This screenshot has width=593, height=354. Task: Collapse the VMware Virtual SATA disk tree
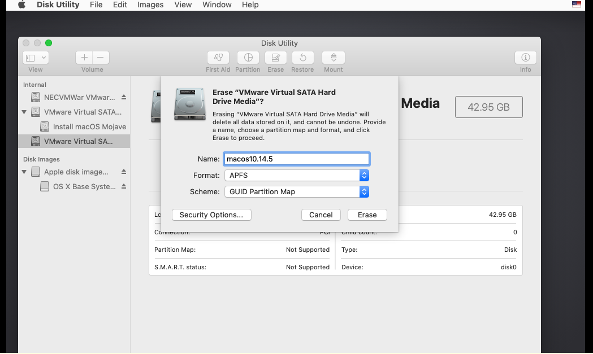tap(24, 112)
